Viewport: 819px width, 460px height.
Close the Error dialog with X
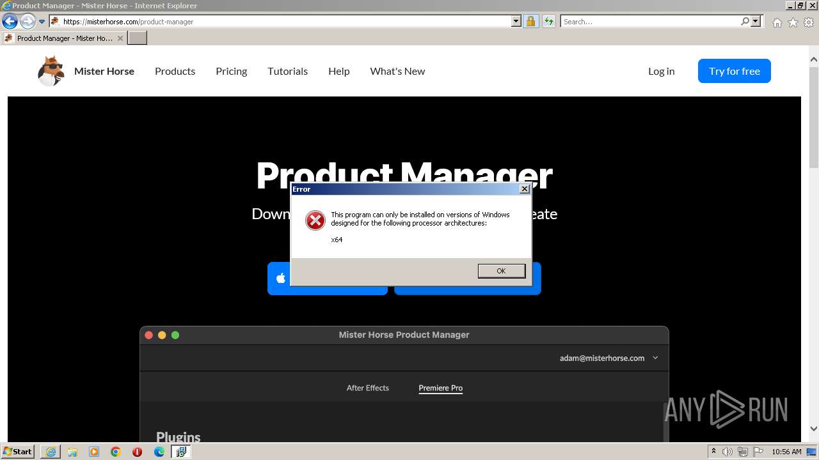(524, 189)
